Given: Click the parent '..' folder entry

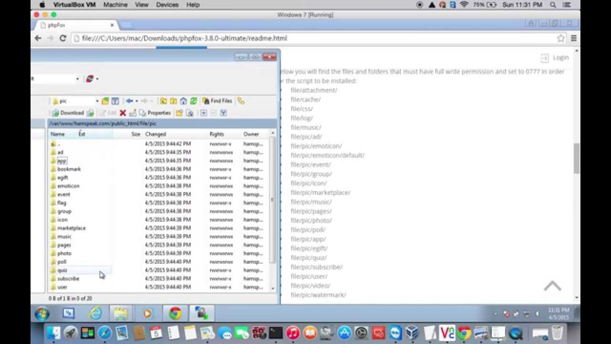Looking at the screenshot, I should [55, 144].
